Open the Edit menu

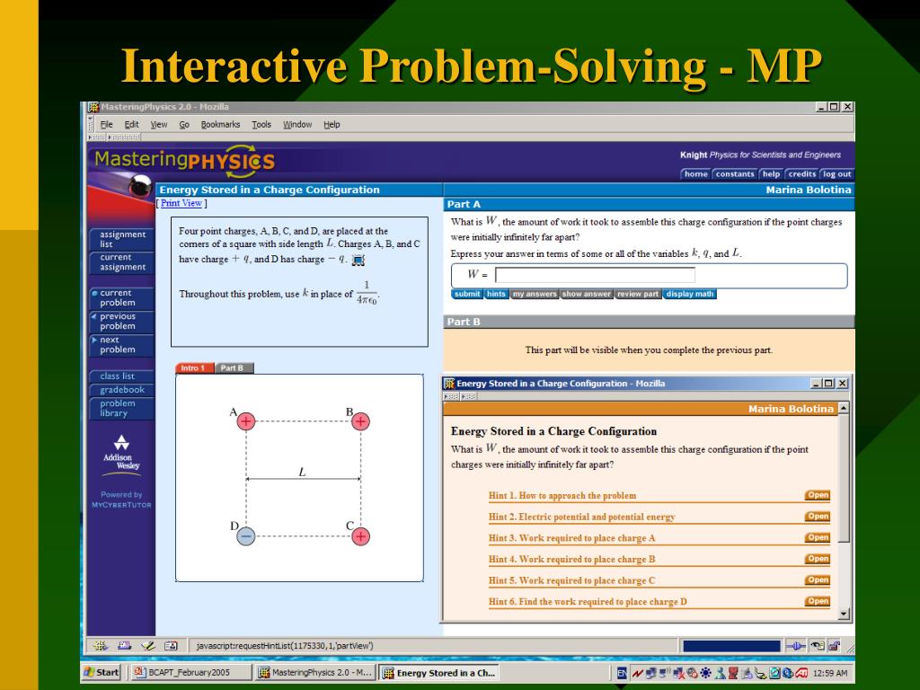click(x=131, y=124)
